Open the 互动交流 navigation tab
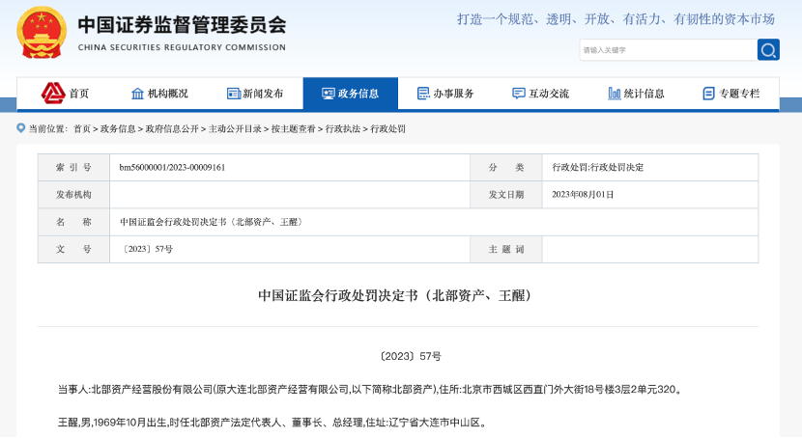Screen dimensions: 802x438 tap(541, 94)
